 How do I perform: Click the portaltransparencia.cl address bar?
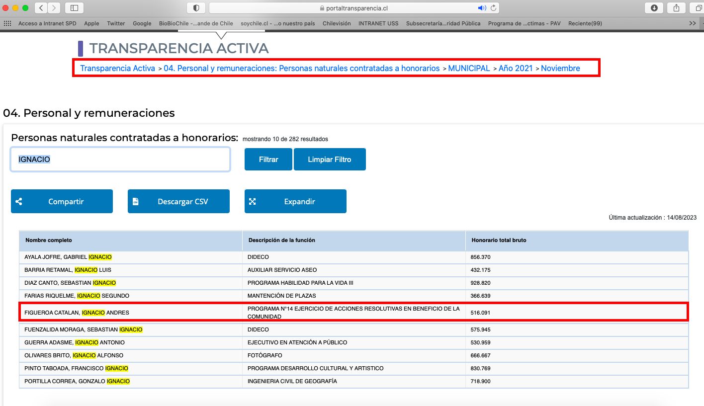tap(354, 8)
